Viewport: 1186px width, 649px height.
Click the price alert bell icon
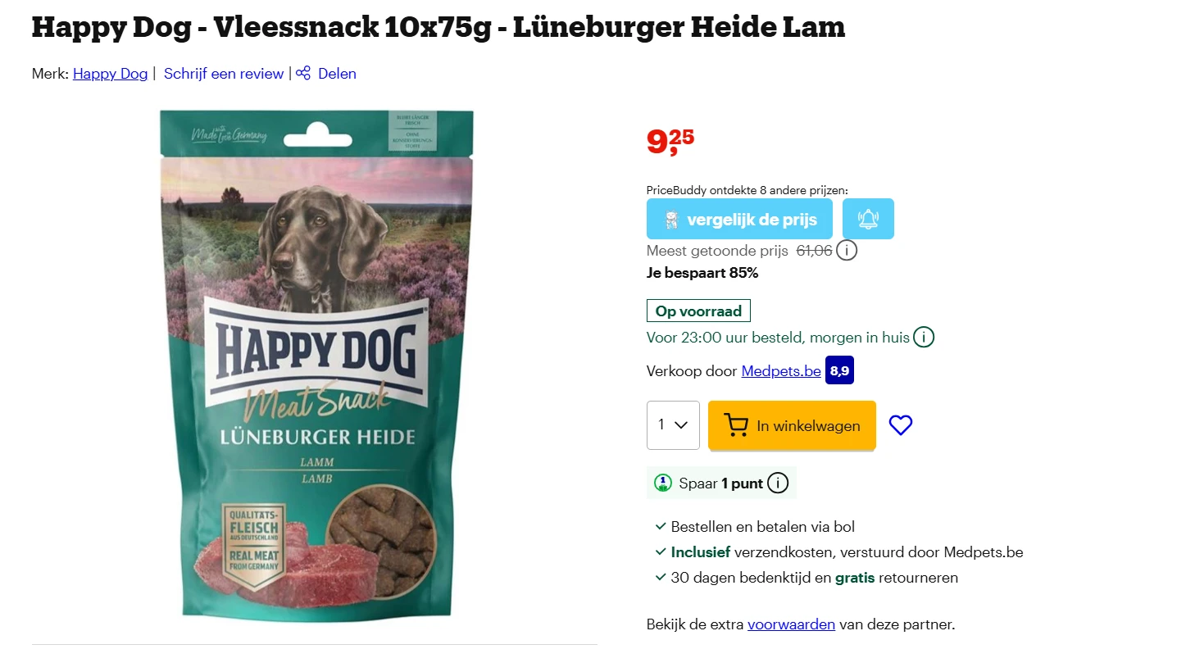click(x=868, y=219)
